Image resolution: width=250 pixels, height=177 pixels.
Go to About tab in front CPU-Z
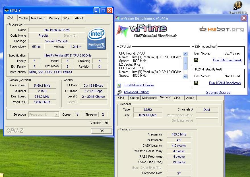click(79, 18)
